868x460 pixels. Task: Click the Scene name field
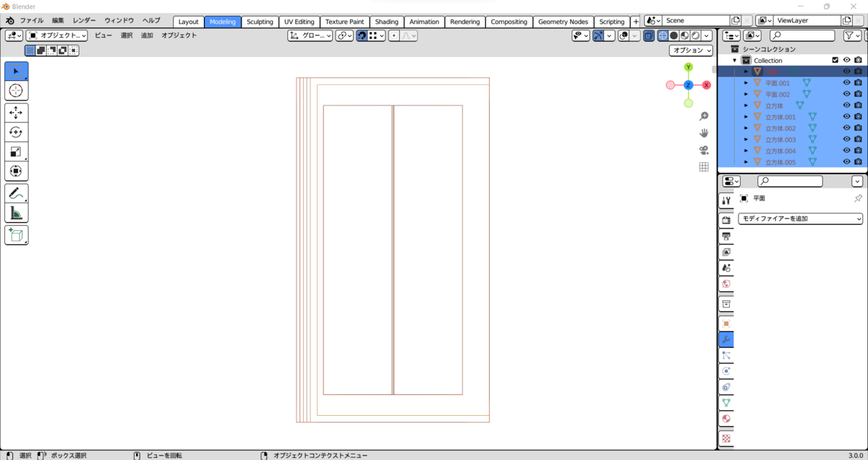pos(697,21)
